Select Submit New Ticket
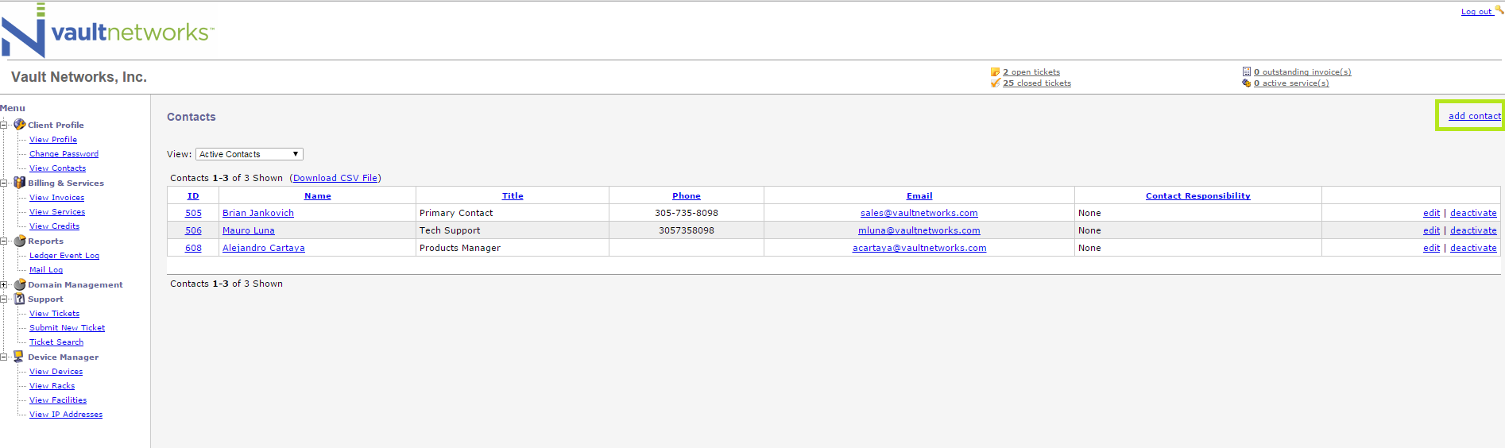Screen dimensions: 1505x448 coord(67,328)
